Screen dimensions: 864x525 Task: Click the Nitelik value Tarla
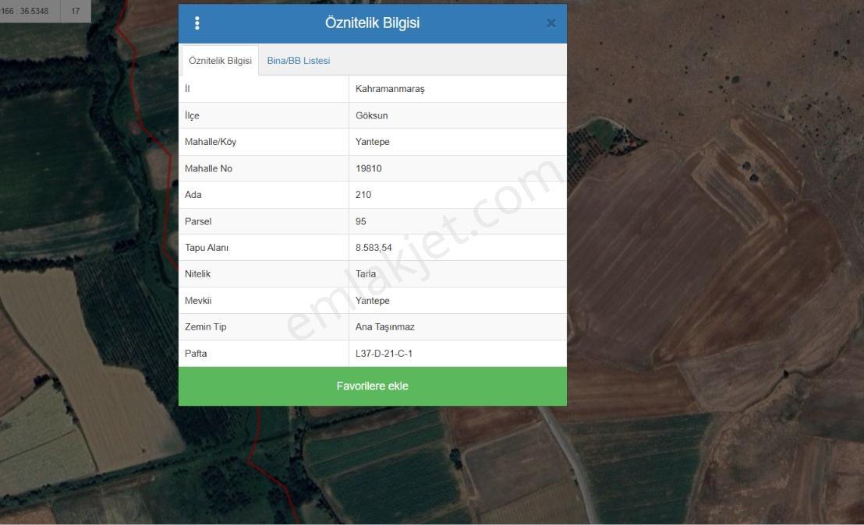tap(366, 273)
